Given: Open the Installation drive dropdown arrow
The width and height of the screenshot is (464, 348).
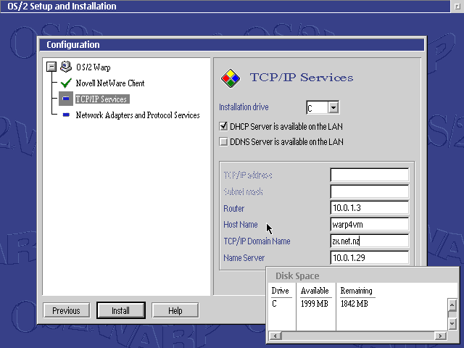Looking at the screenshot, I should click(x=333, y=107).
